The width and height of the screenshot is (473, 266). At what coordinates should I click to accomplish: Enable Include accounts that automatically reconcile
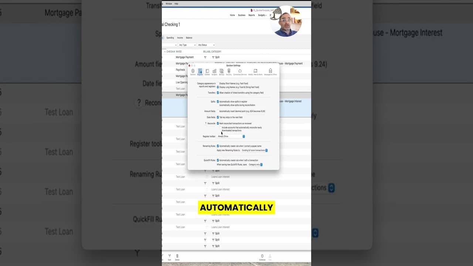tap(221, 127)
